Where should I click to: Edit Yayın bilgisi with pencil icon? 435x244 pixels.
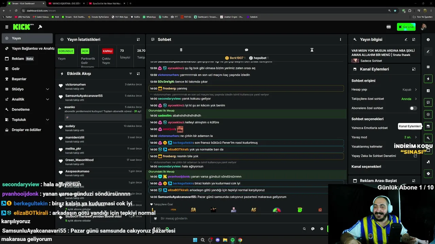pos(406,40)
